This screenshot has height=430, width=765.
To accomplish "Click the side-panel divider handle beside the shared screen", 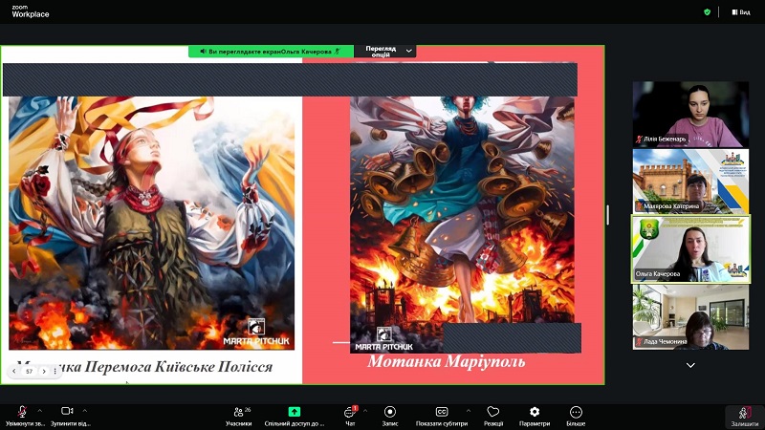I will click(607, 215).
